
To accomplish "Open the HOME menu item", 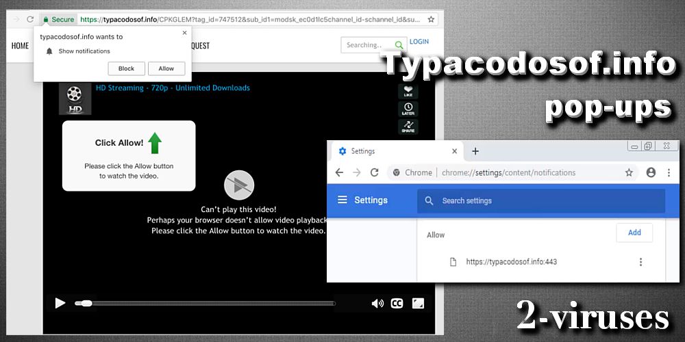I will point(20,46).
